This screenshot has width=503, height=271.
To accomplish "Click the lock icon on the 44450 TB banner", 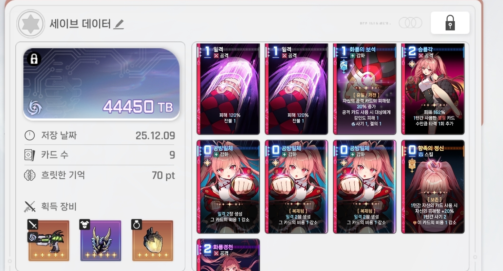I will pyautogui.click(x=34, y=59).
